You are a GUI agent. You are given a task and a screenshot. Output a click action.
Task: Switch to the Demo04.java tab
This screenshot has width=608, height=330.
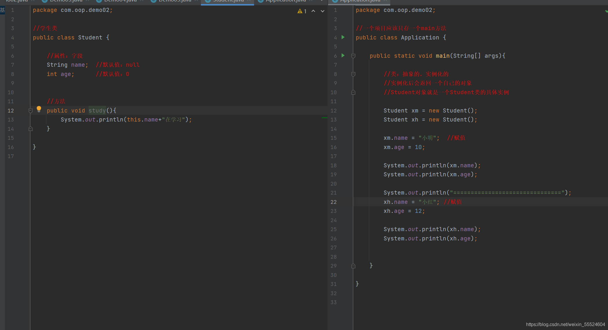[120, 1]
